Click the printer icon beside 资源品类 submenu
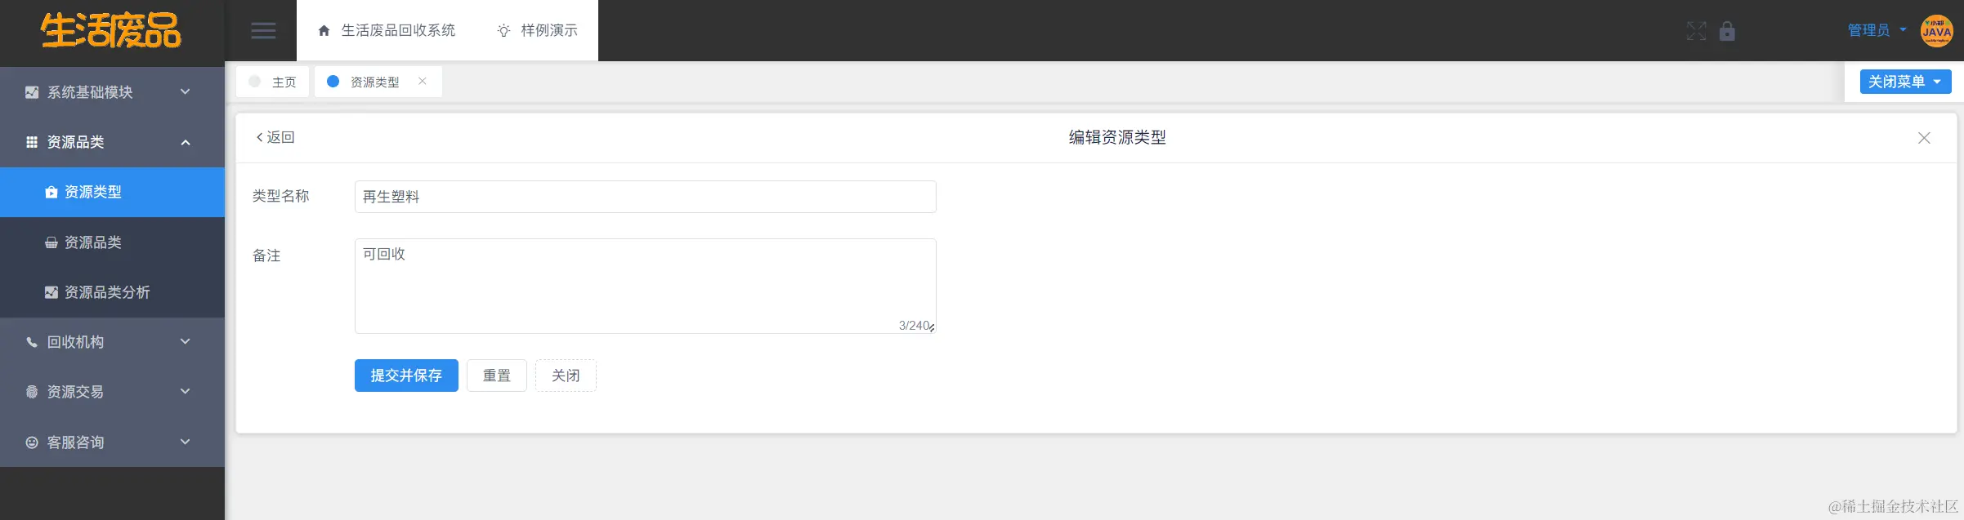This screenshot has width=1964, height=520. [51, 242]
